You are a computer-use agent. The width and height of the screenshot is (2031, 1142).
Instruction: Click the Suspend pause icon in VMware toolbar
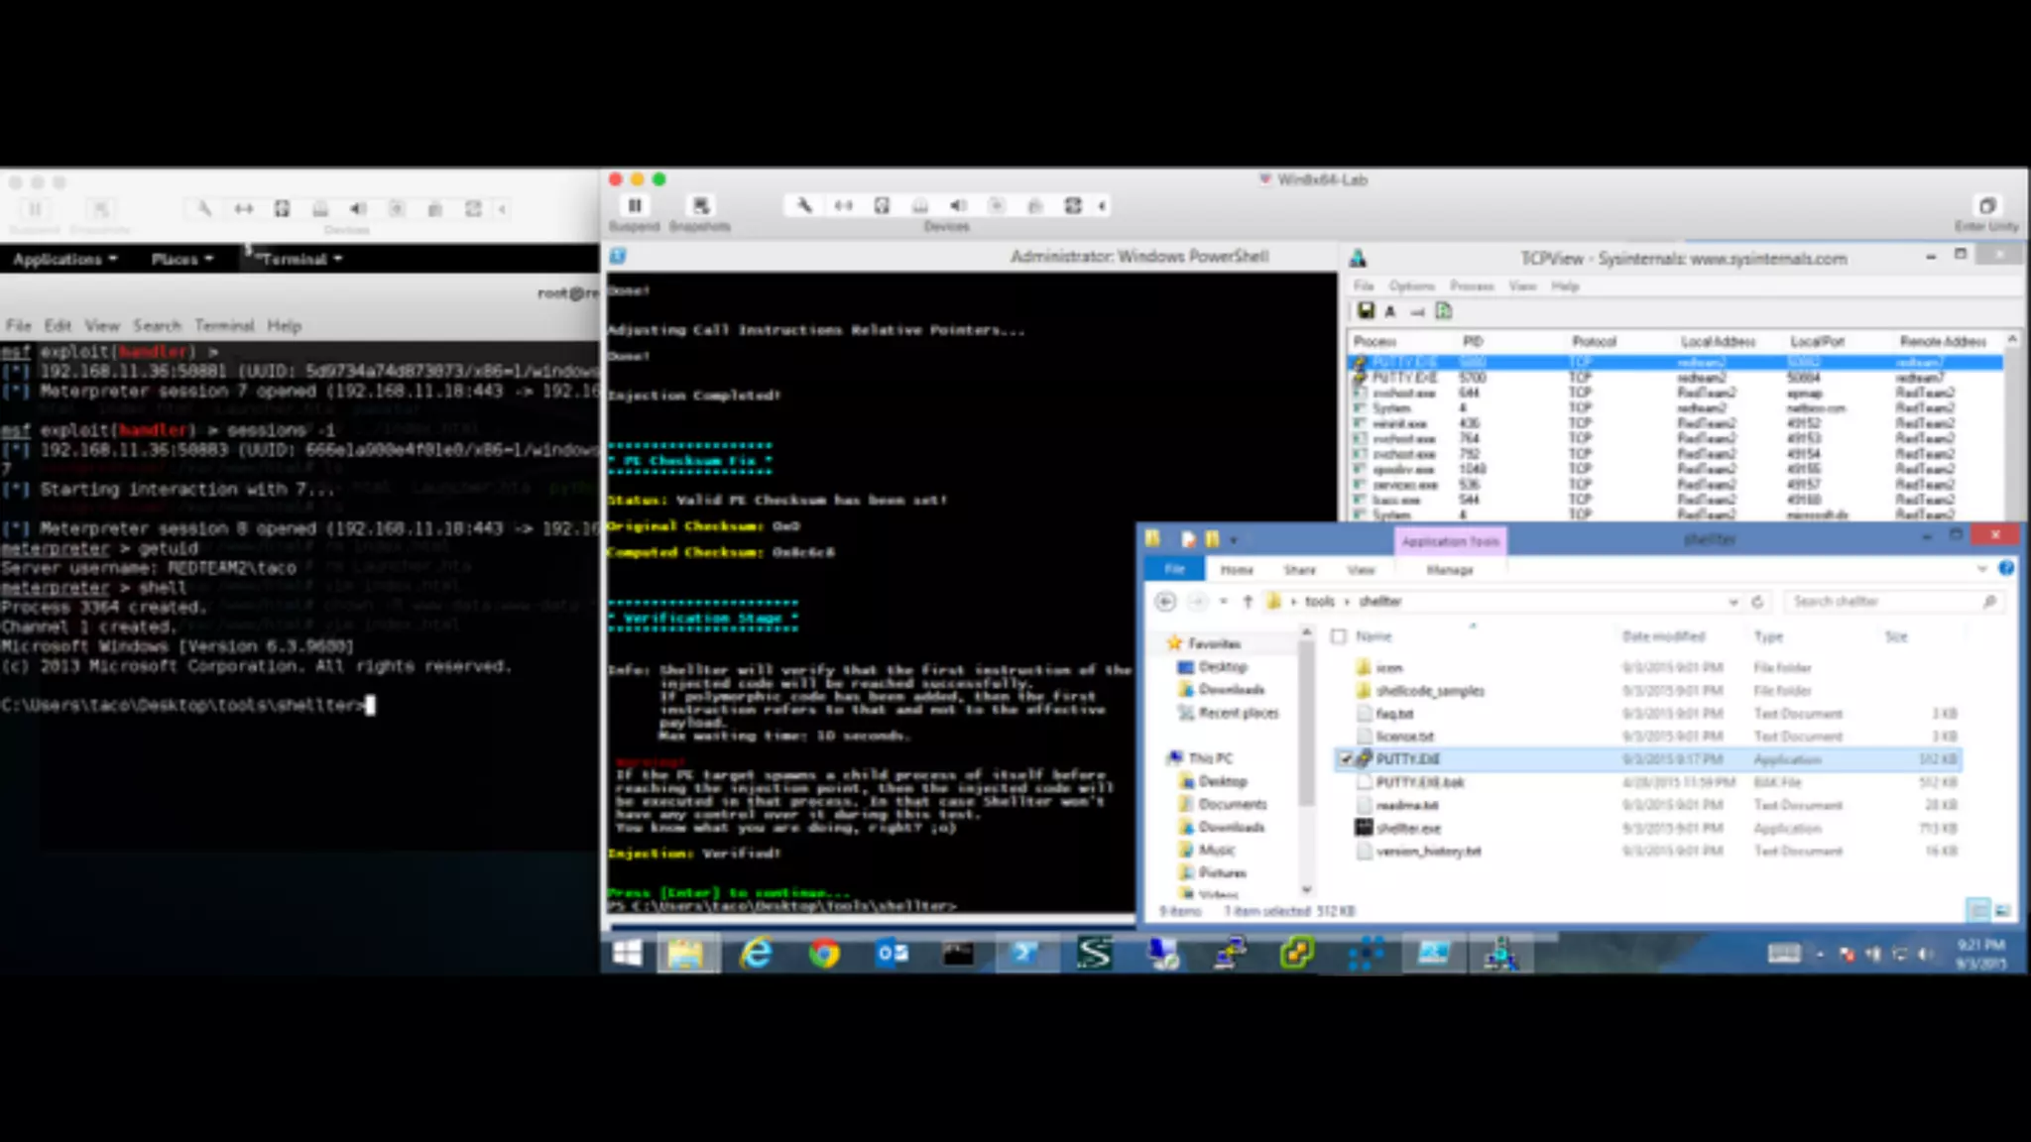coord(635,205)
